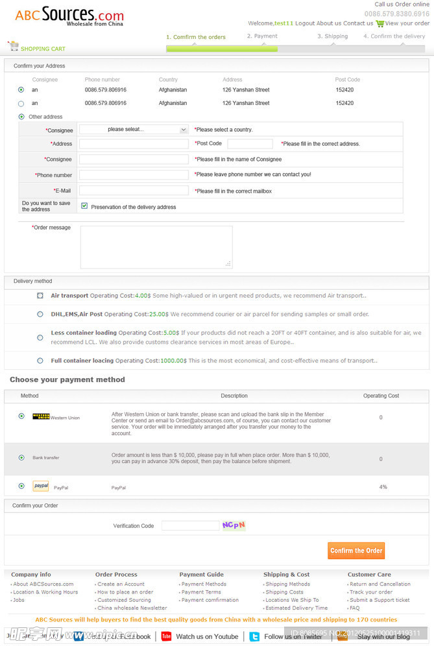Choose the Bank transfer payment radio button

pyautogui.click(x=21, y=457)
